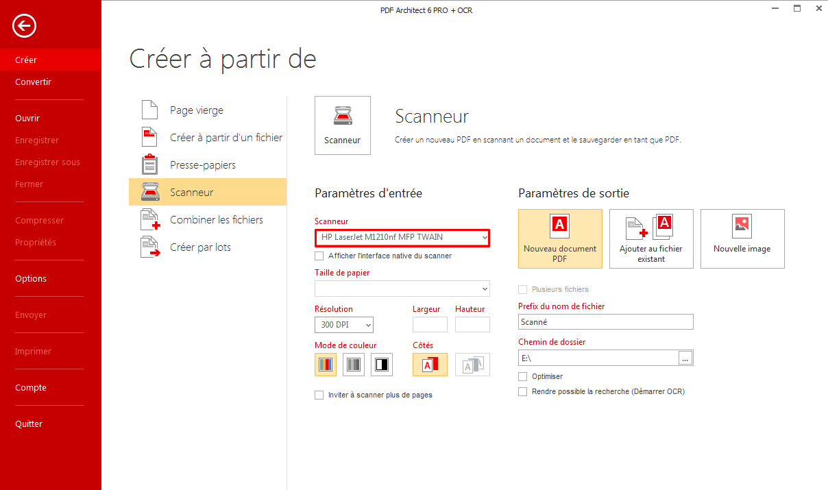Select Page vierge text label
The height and width of the screenshot is (490, 828).
click(197, 110)
